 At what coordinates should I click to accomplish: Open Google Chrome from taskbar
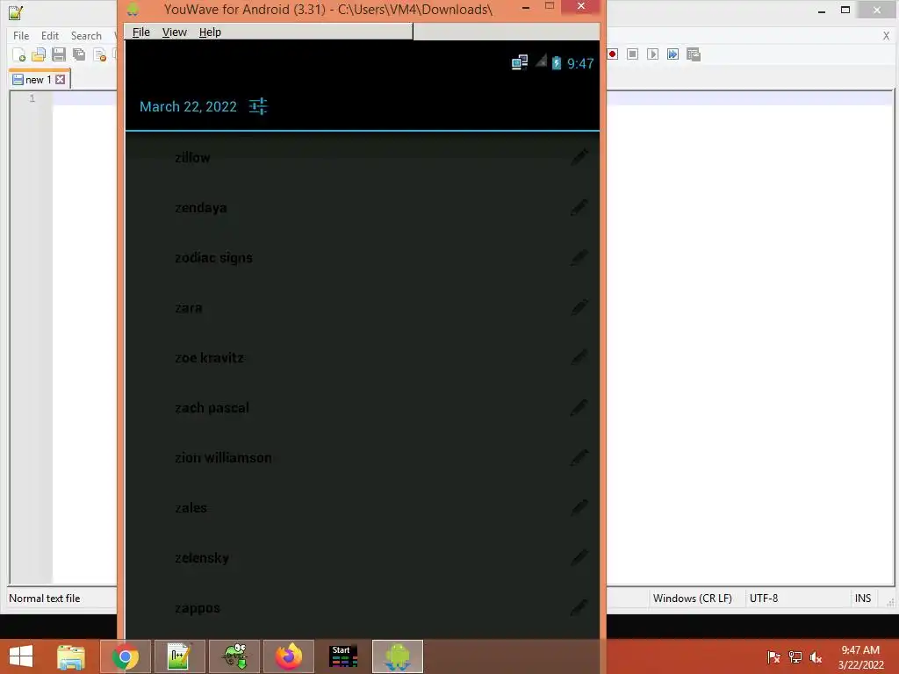(125, 656)
